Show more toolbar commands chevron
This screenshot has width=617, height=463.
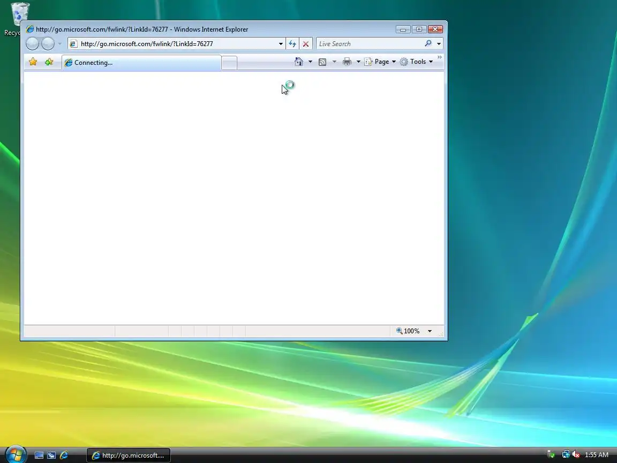tap(440, 57)
